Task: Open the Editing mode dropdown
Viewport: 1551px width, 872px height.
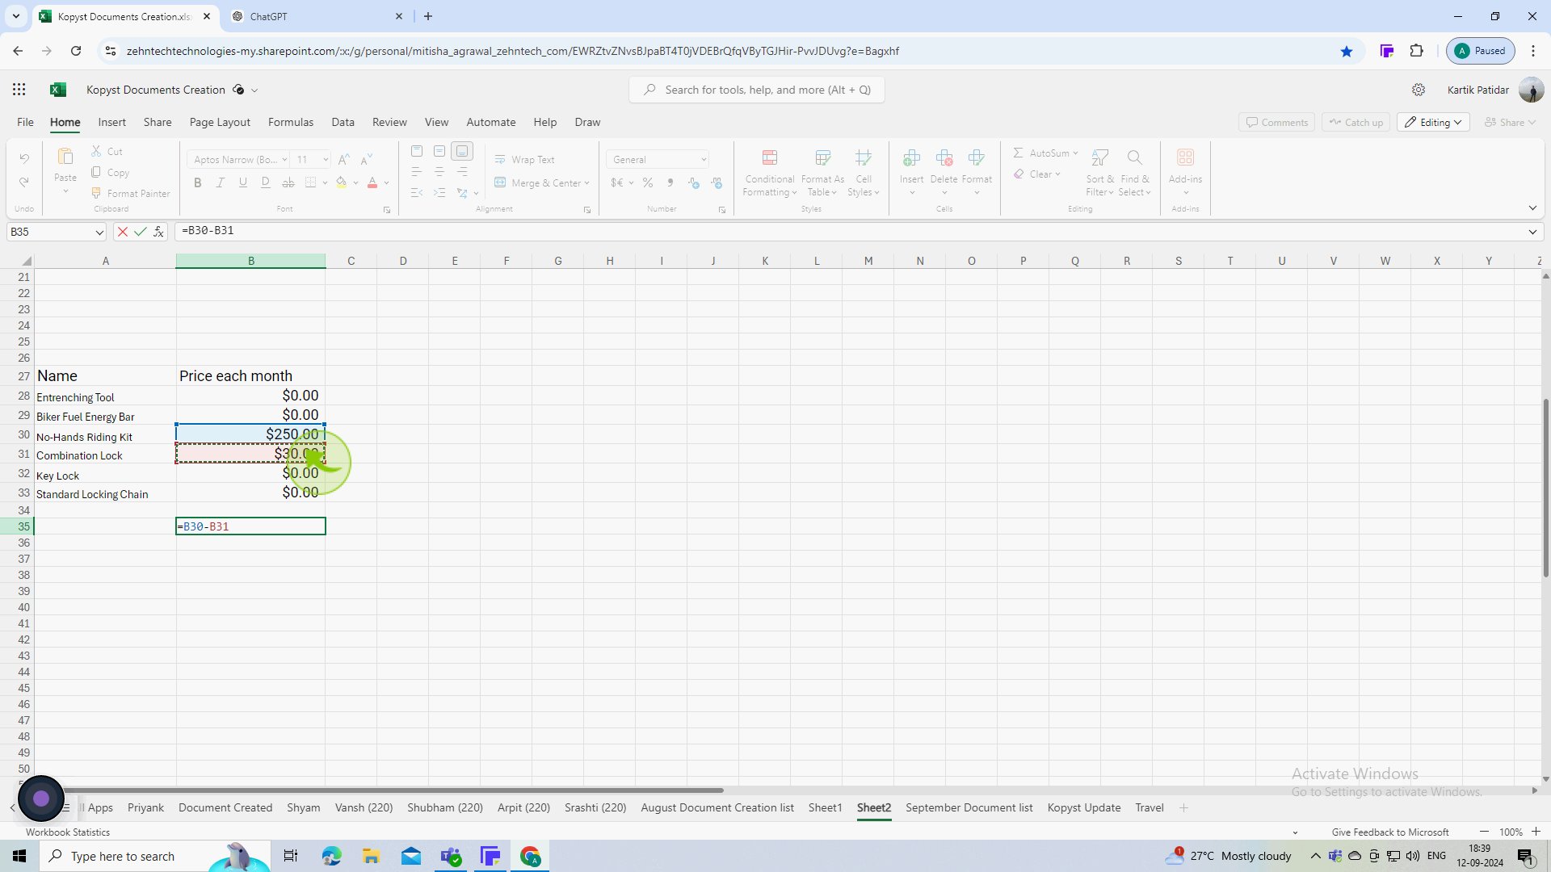Action: (x=1433, y=123)
